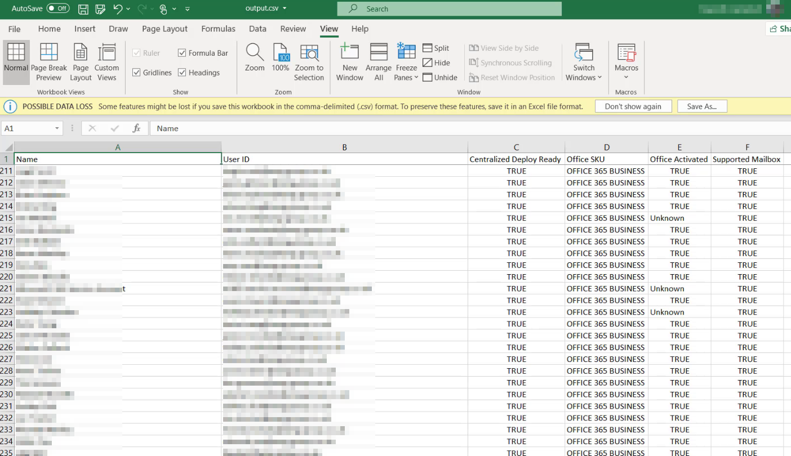791x456 pixels.
Task: Split the worksheet window
Action: [436, 48]
